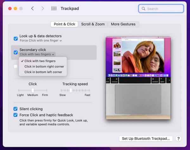Expand Force Click with one finger dropdown
The height and width of the screenshot is (150, 190).
[x=41, y=41]
